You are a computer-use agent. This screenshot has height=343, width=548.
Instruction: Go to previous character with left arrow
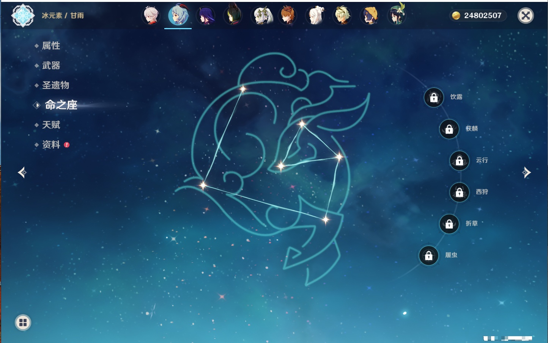22,172
